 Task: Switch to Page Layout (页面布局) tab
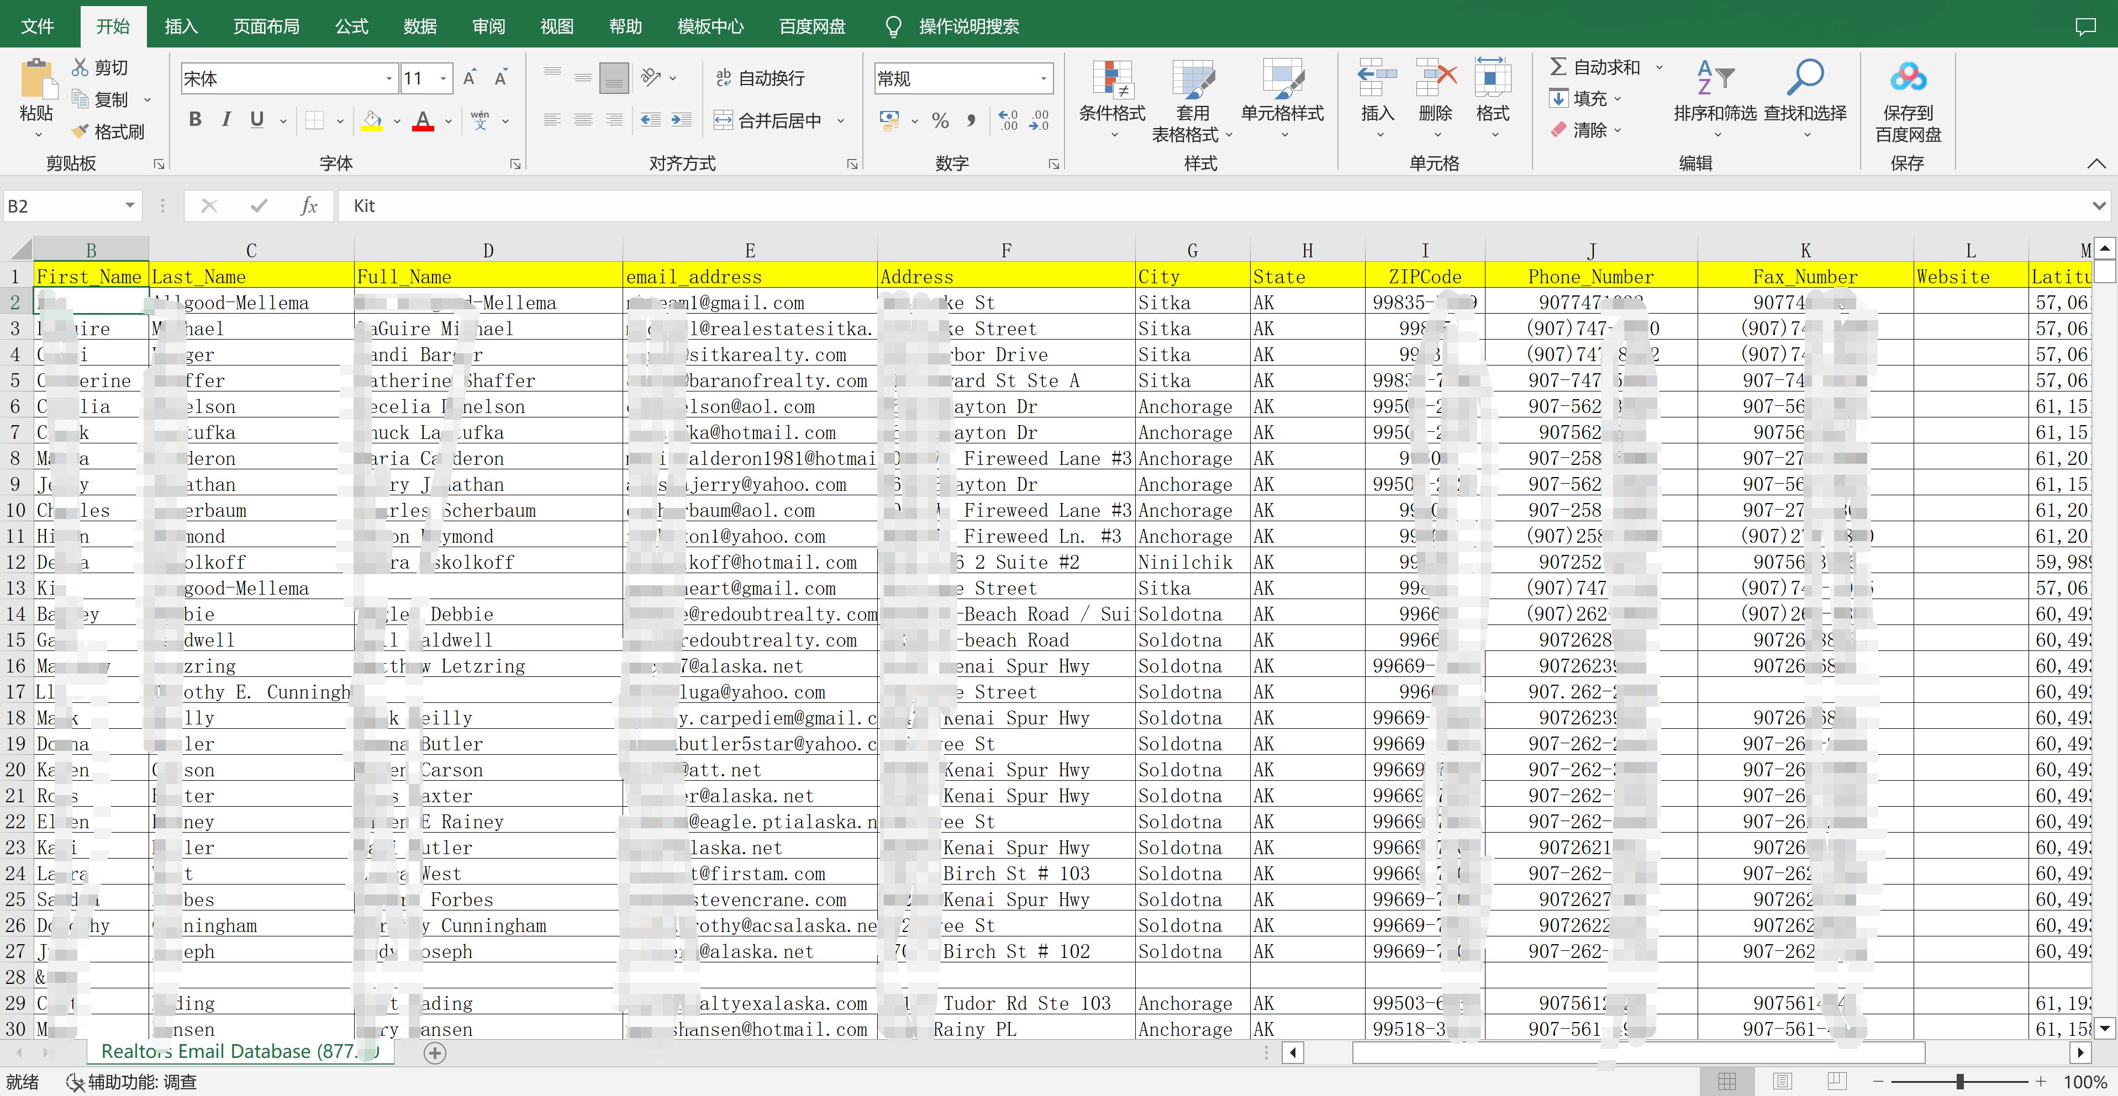pos(266,27)
